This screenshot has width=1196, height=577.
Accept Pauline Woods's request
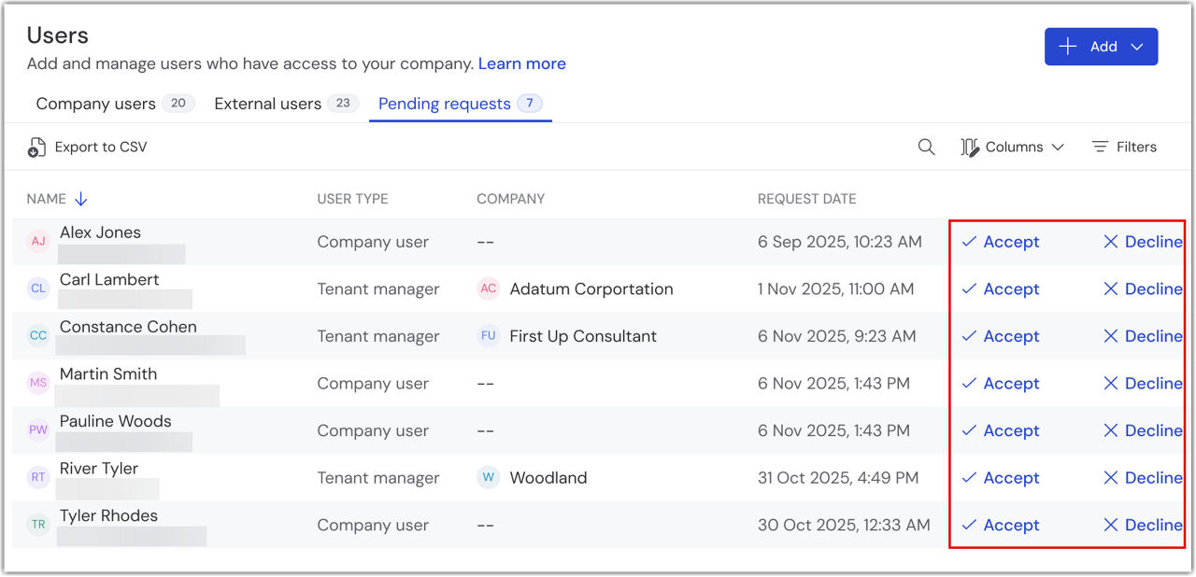(1001, 430)
